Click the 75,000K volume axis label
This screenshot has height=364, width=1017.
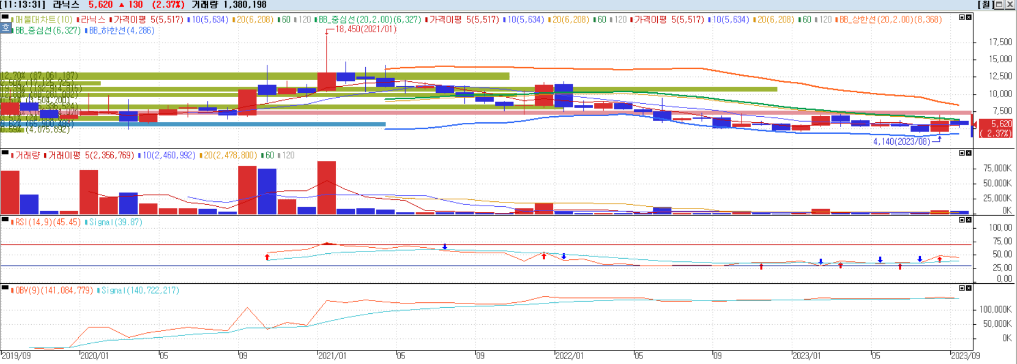point(997,169)
